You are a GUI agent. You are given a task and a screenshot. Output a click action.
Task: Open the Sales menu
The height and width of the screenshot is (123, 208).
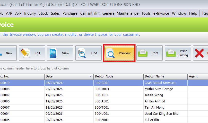(55, 13)
